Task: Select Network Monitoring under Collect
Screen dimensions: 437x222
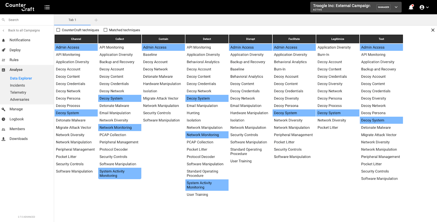Action: coord(120,128)
